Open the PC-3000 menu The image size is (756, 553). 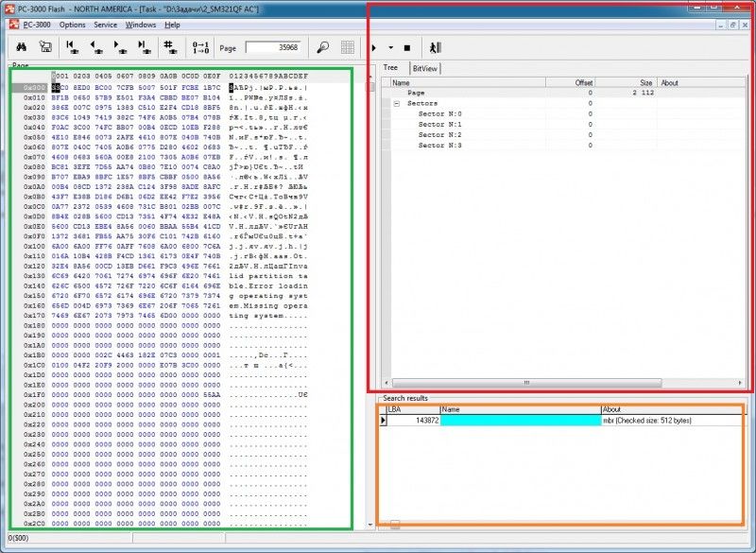37,25
